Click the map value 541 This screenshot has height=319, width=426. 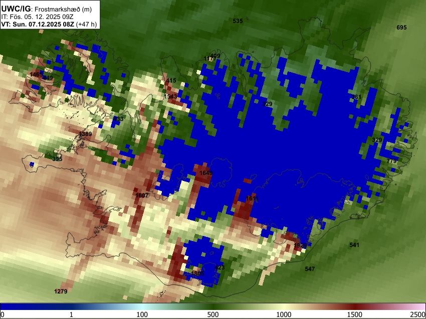point(354,245)
